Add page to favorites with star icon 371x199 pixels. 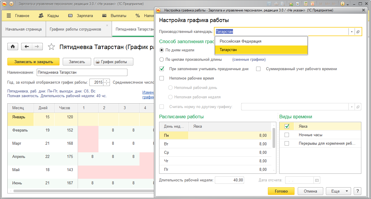(x=51, y=47)
